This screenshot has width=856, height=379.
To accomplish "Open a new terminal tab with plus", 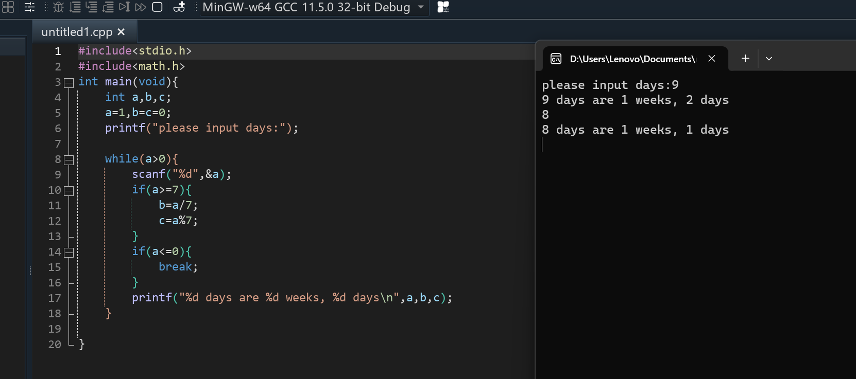I will 745,59.
